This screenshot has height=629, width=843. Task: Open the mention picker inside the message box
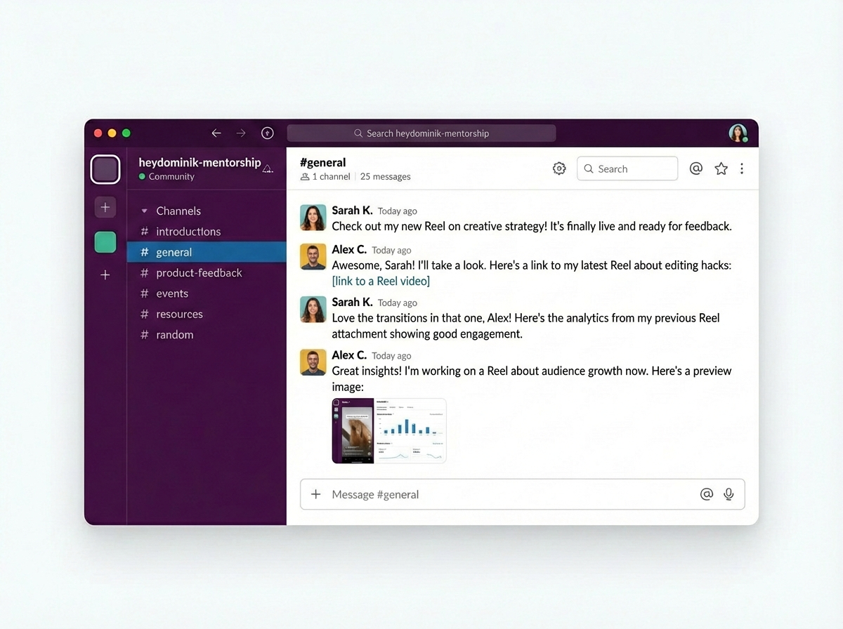(707, 494)
